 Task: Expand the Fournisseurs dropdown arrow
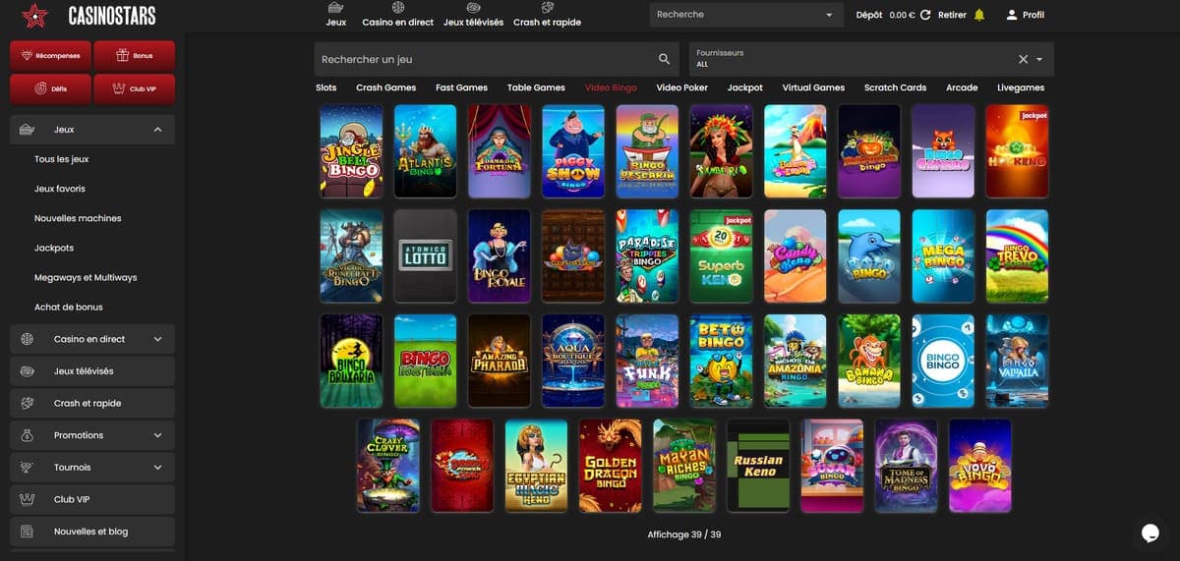pos(1040,59)
